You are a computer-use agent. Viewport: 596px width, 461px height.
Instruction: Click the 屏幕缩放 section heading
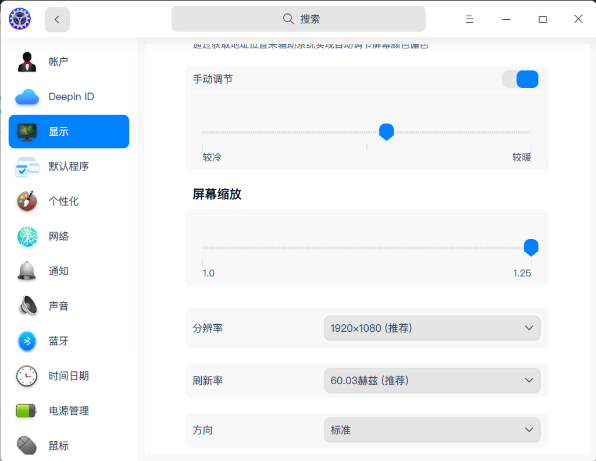[217, 194]
